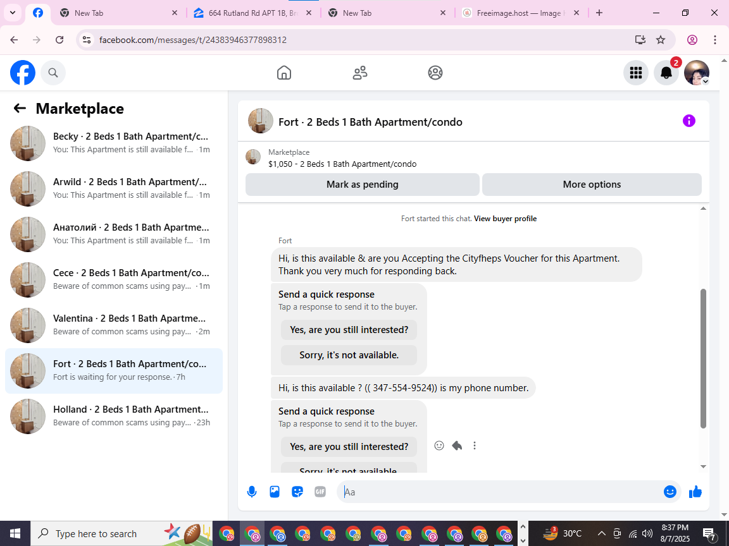The image size is (729, 546).
Task: Open Chrome profile avatar icon
Action: [x=692, y=40]
